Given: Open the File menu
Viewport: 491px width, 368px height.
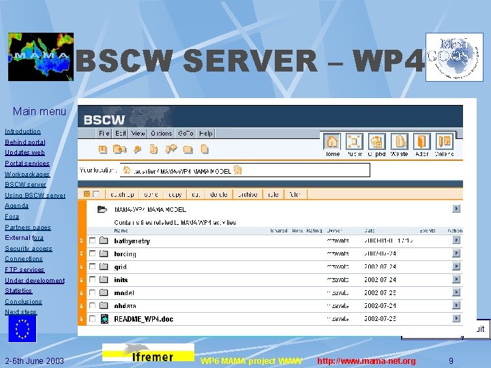Looking at the screenshot, I should point(104,134).
